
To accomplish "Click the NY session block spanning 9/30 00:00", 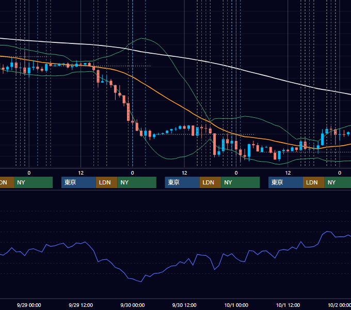I will pos(137,182).
